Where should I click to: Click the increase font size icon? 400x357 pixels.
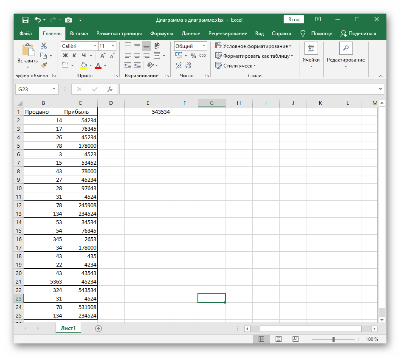[102, 56]
